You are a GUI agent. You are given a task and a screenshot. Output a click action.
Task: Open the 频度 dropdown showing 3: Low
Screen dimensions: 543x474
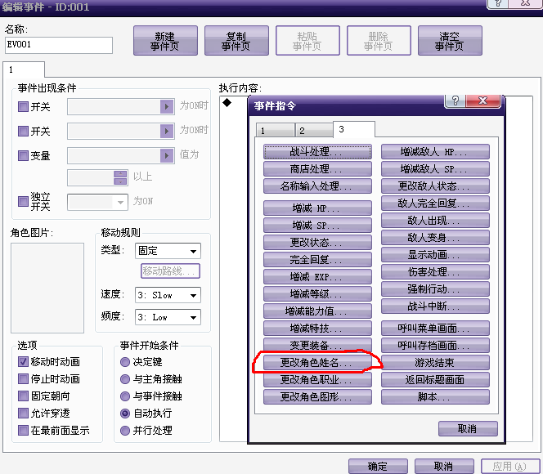[x=168, y=317]
